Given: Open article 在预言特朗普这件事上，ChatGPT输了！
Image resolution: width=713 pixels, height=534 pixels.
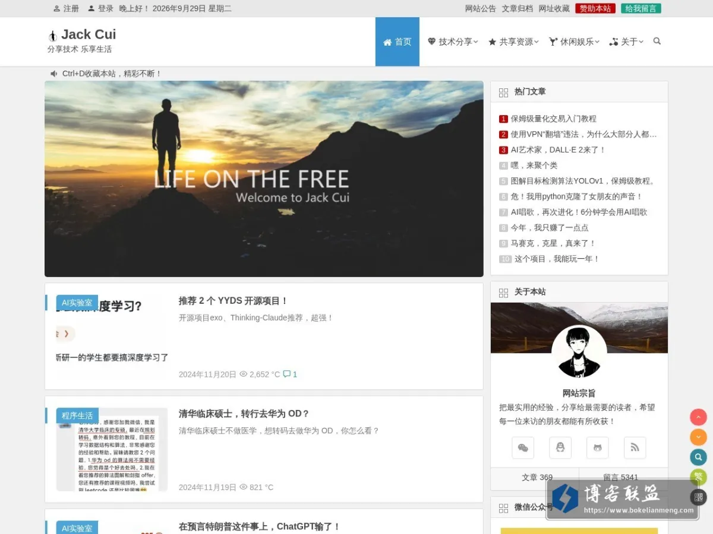Looking at the screenshot, I should [x=260, y=526].
